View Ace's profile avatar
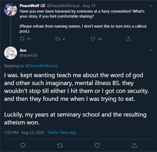The image size is (157, 152). point(10,53)
